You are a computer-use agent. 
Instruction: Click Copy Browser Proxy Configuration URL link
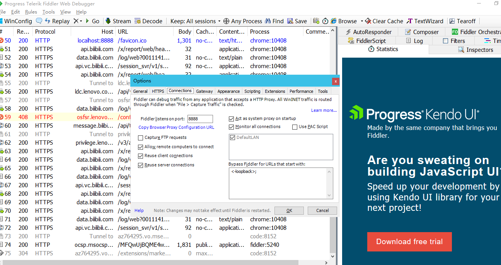coord(176,127)
